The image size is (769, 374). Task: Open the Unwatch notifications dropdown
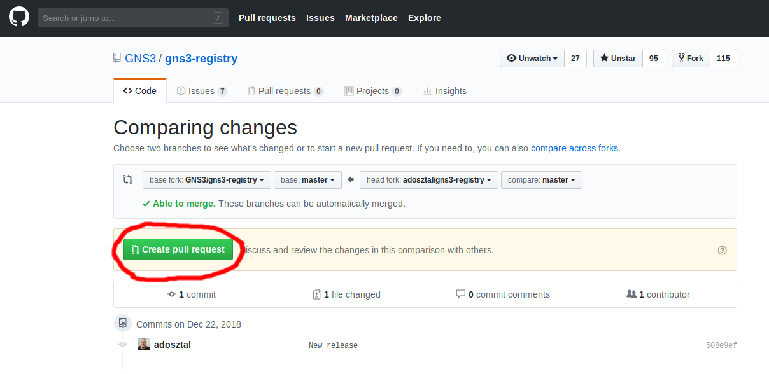pyautogui.click(x=532, y=59)
